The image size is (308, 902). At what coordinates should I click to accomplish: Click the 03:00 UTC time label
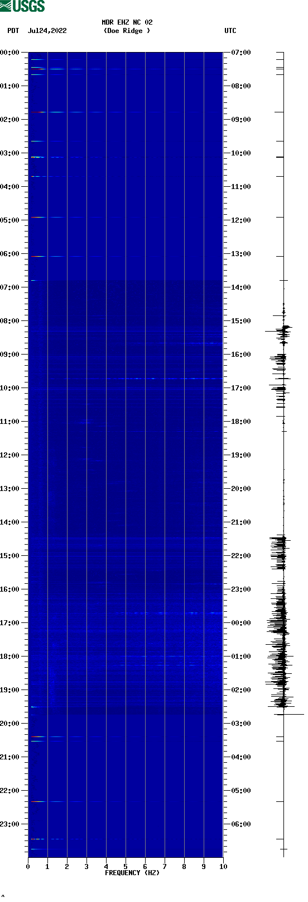[x=241, y=724]
